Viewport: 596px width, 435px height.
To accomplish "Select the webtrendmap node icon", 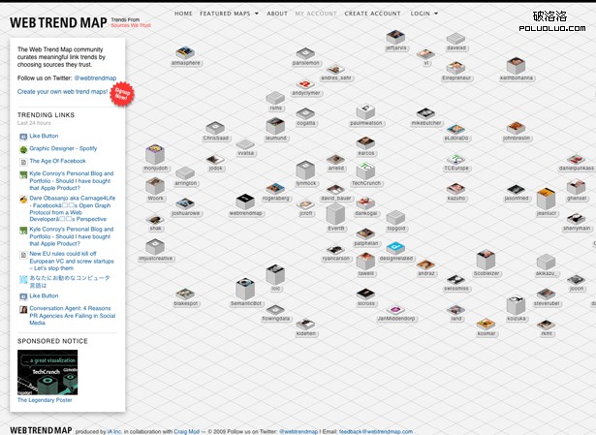I will pos(246,199).
